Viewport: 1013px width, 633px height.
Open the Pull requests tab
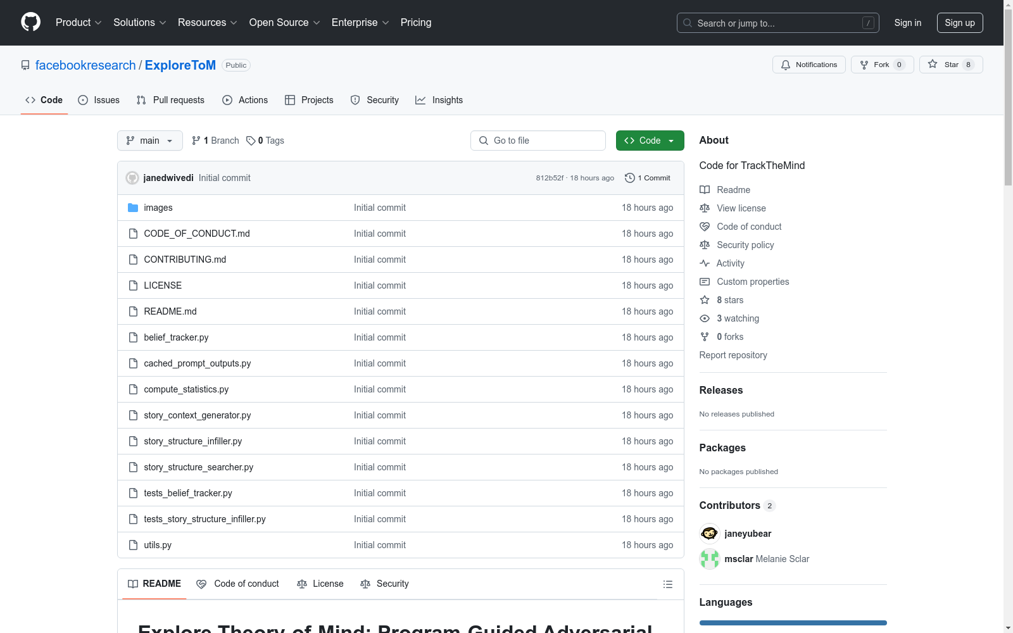pyautogui.click(x=170, y=100)
